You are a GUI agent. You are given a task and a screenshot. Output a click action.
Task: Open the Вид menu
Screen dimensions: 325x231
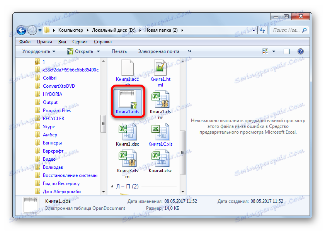point(62,42)
